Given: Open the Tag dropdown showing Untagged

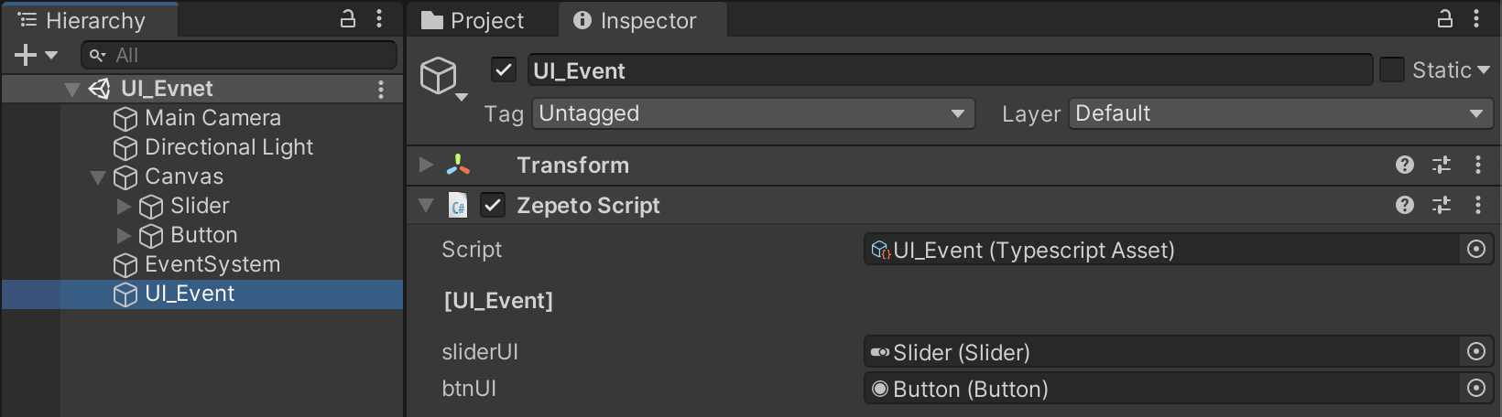Looking at the screenshot, I should point(753,113).
